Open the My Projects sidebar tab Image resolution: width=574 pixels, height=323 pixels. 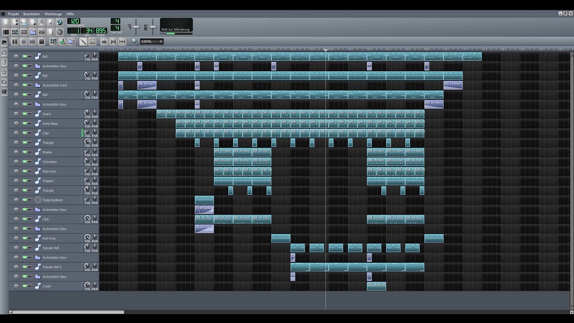[x=4, y=52]
